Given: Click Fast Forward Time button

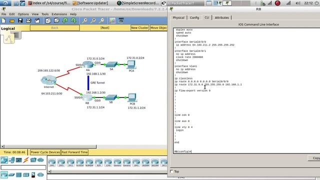Looking at the screenshot, I should tap(74, 152).
